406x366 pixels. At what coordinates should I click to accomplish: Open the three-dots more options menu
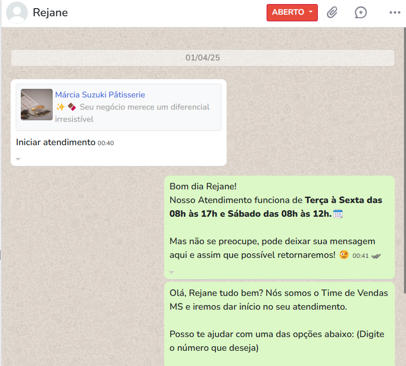[x=395, y=13]
